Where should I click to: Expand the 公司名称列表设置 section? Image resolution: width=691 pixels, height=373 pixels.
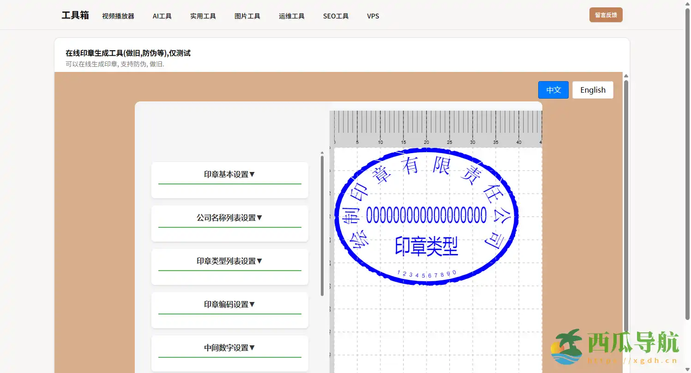click(x=229, y=218)
